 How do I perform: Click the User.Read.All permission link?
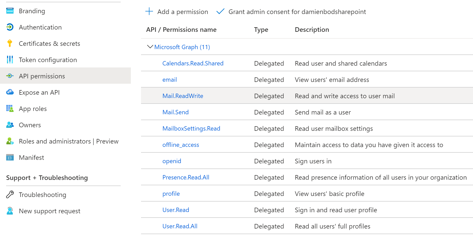pos(180,226)
